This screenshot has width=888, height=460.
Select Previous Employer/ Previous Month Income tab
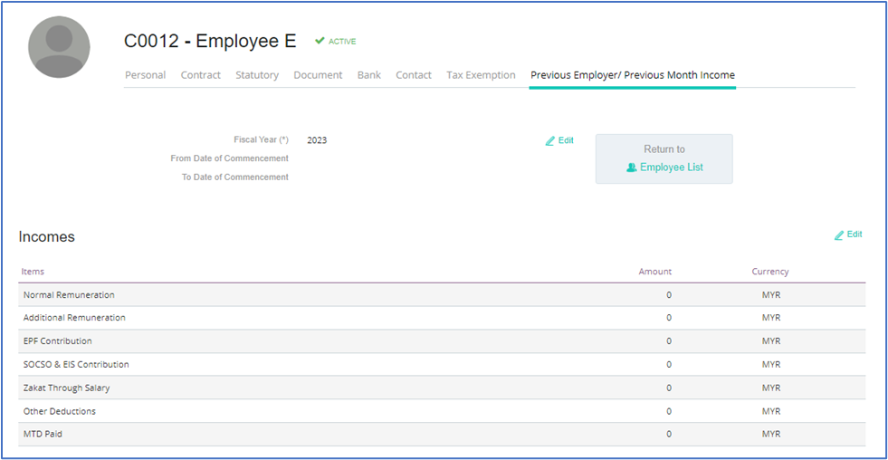click(632, 75)
